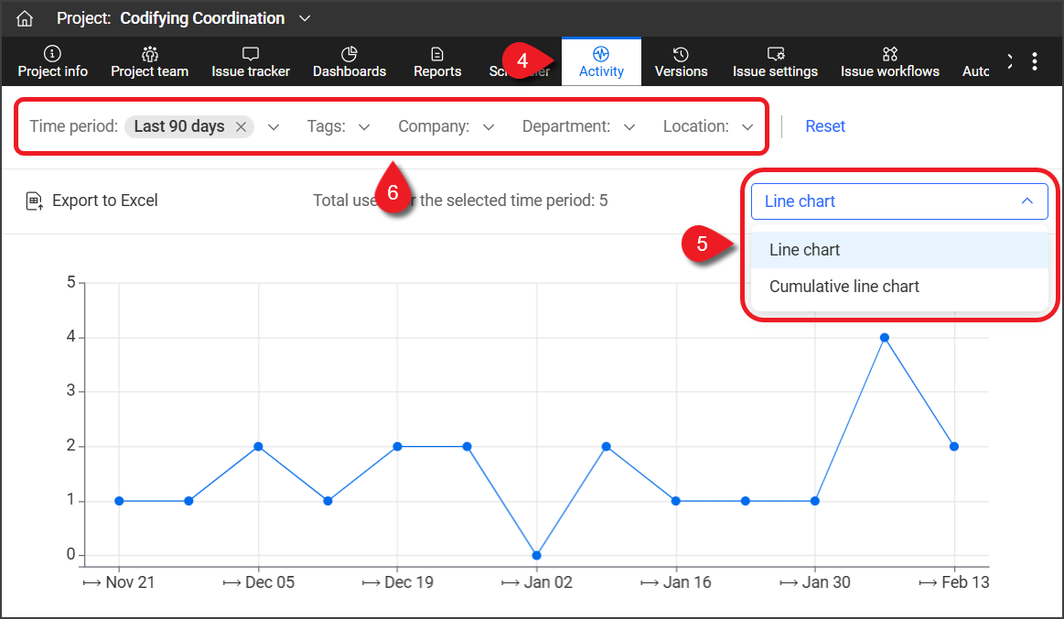Open the Project team tab
Image resolution: width=1064 pixels, height=619 pixels.
pos(150,61)
